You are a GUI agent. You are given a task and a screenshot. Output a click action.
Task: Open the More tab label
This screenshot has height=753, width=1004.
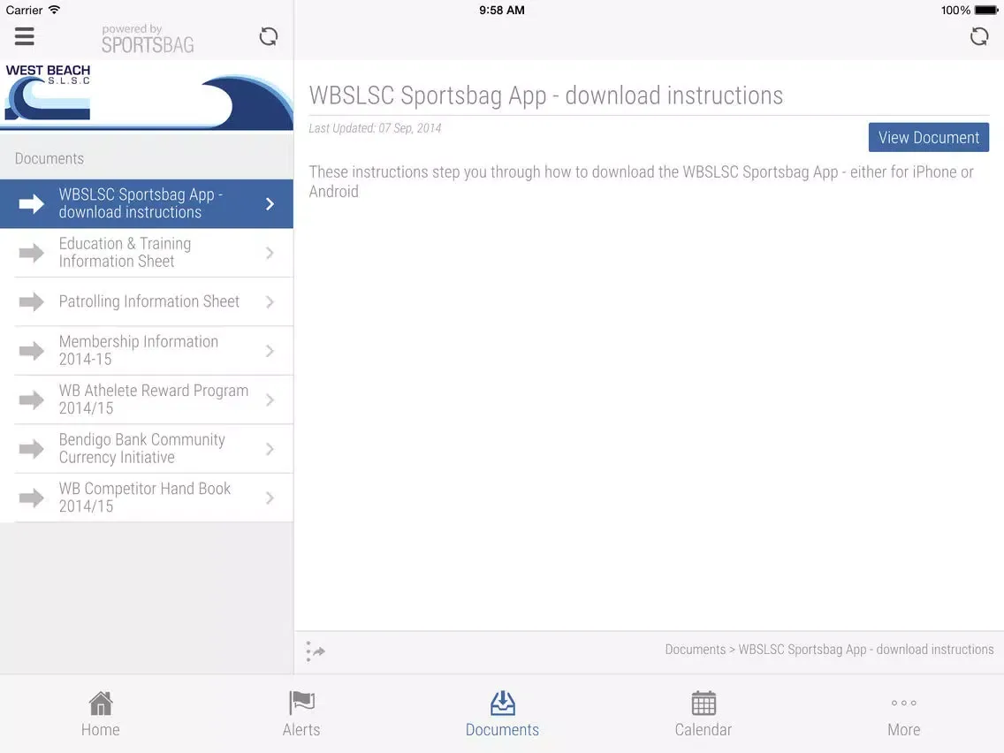[x=903, y=730]
